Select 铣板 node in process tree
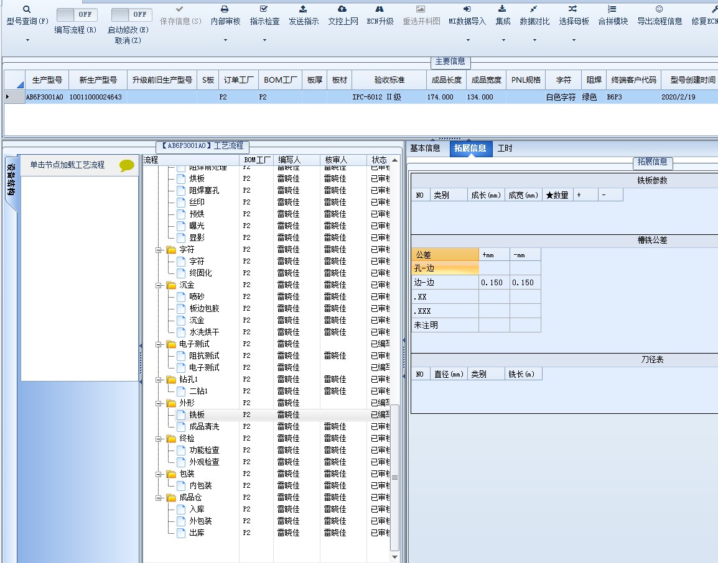 pyautogui.click(x=197, y=415)
